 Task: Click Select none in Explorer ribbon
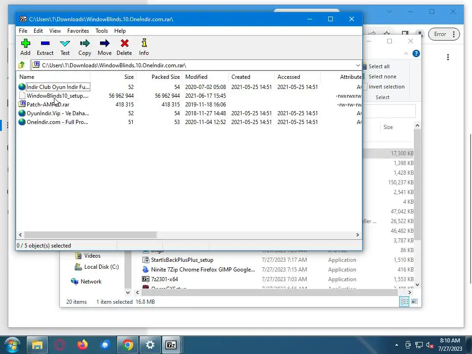(382, 77)
